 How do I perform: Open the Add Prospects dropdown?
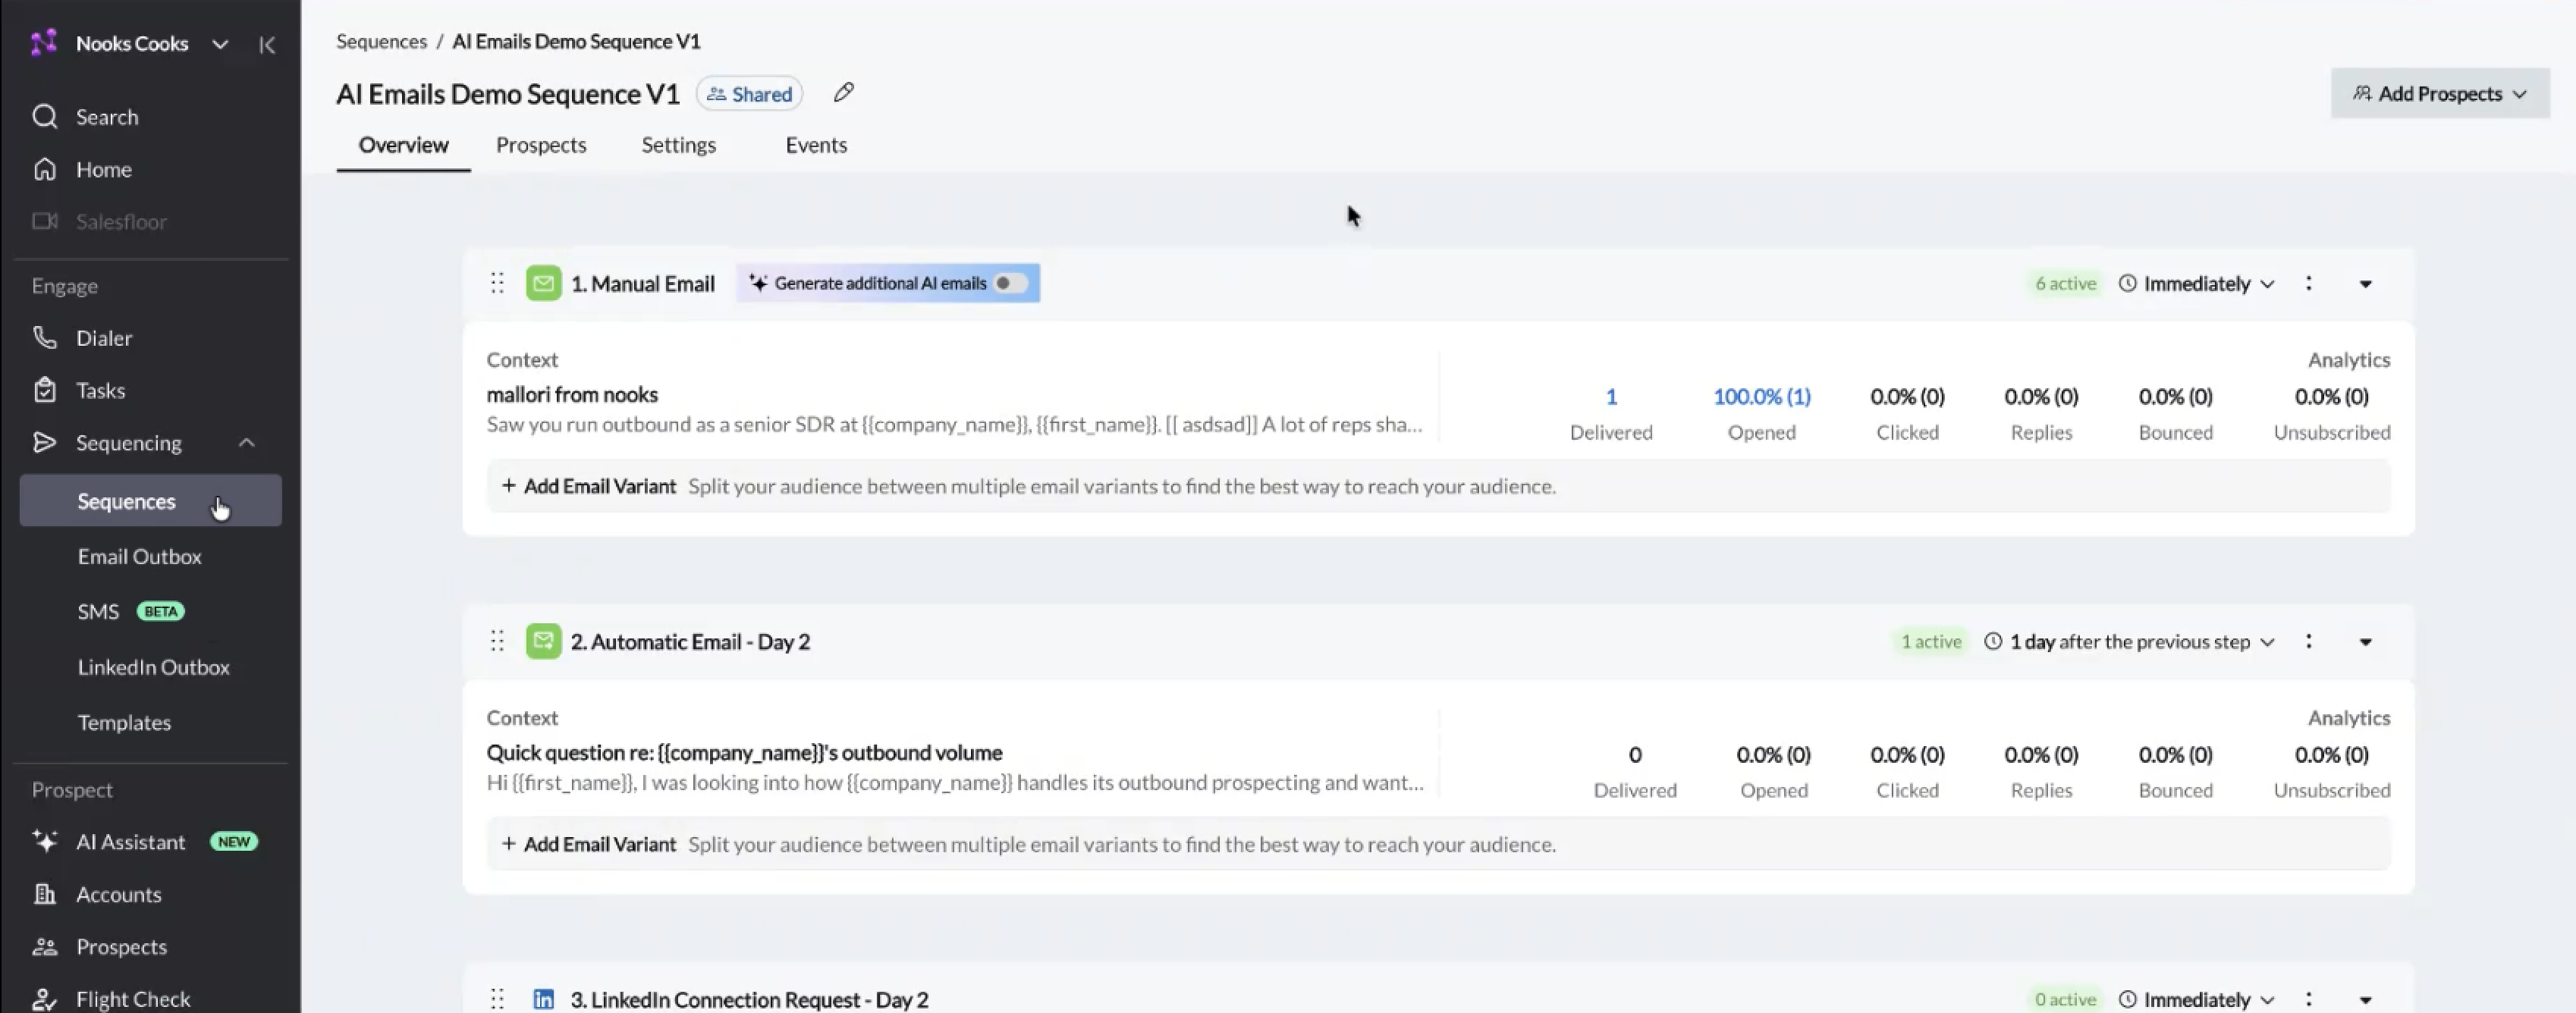point(2439,93)
